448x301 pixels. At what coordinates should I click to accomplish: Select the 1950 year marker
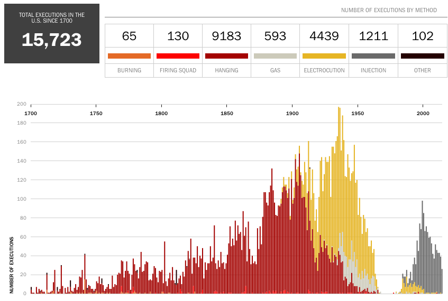358,114
